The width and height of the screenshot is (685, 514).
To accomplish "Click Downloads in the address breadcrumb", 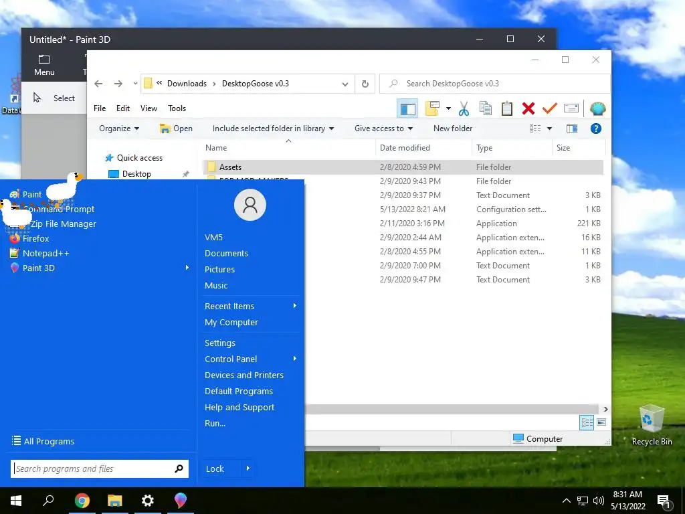I will [187, 84].
